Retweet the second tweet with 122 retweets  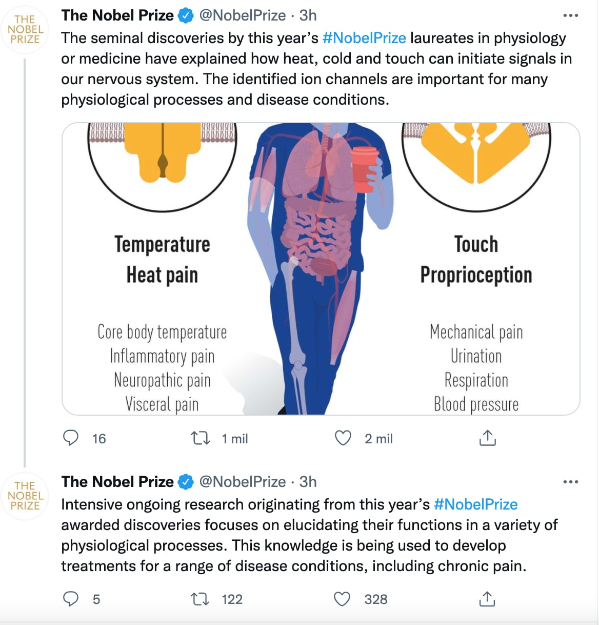pyautogui.click(x=200, y=599)
